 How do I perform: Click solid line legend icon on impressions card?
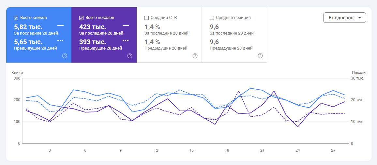[x=126, y=25]
